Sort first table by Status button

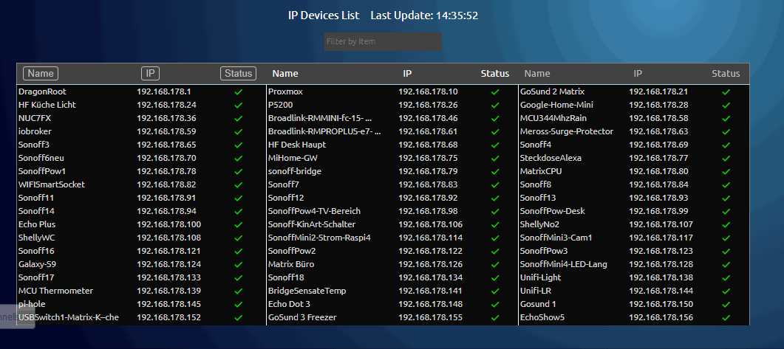point(239,73)
